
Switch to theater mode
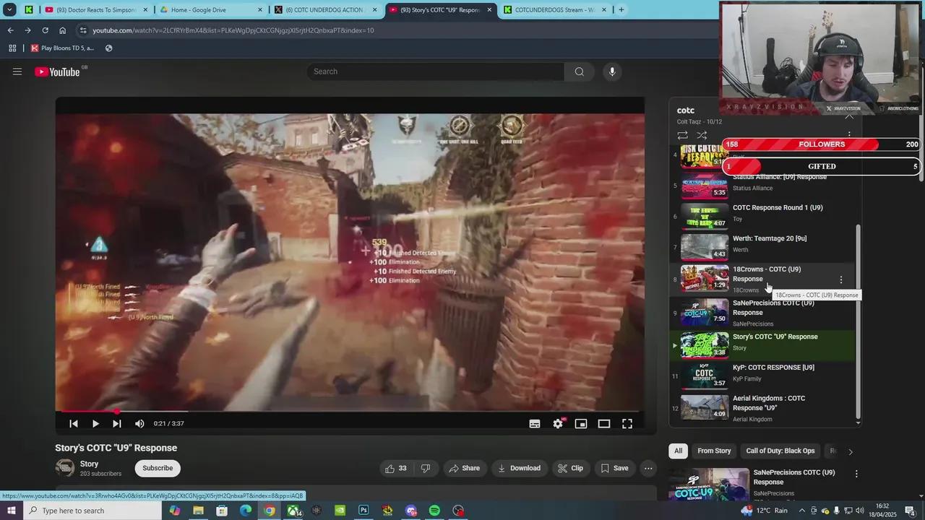(x=604, y=424)
